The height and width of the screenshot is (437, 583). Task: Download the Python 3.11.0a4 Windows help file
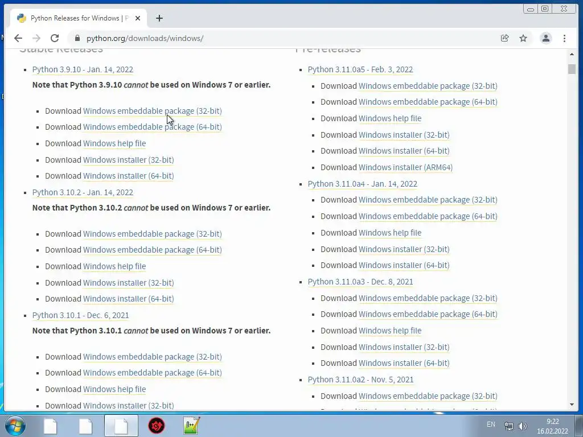tap(390, 233)
